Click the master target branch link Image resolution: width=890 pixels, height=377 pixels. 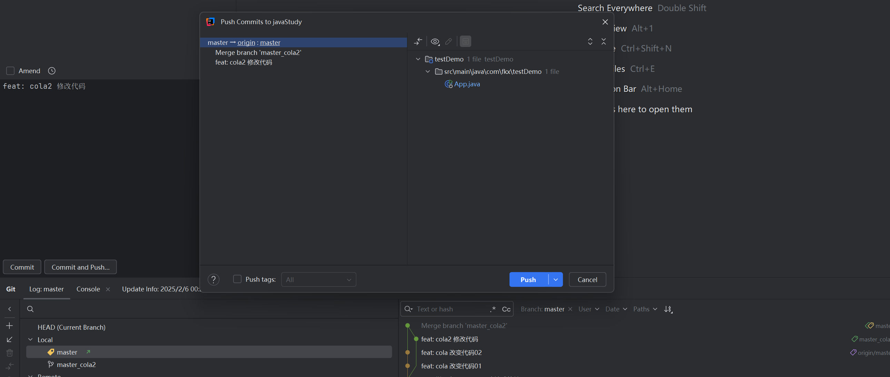(x=270, y=42)
